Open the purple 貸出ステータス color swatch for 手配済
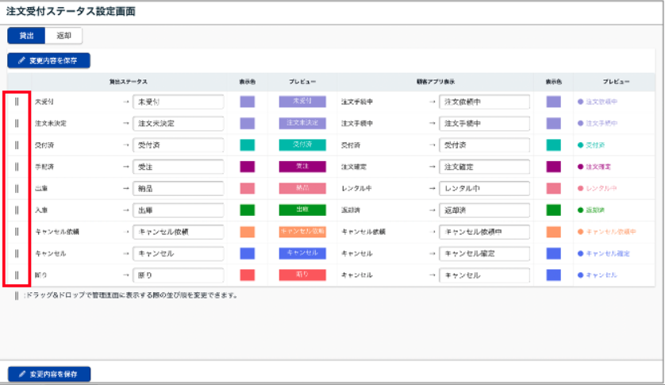This screenshot has height=385, width=665. coord(248,167)
